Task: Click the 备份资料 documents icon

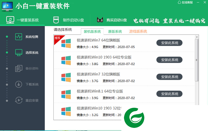Action: pos(19,68)
